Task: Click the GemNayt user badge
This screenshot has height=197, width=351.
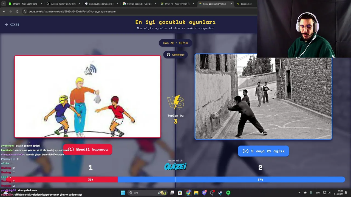Action: click(x=175, y=55)
